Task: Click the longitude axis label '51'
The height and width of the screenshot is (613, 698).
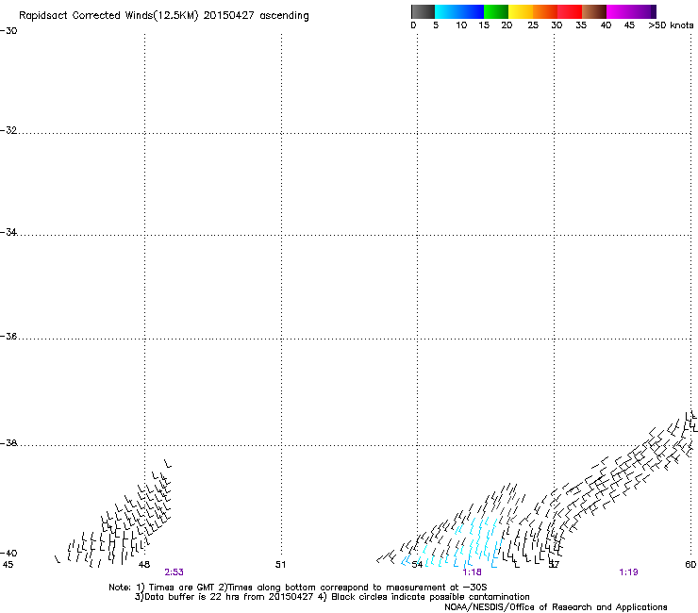Action: (280, 565)
